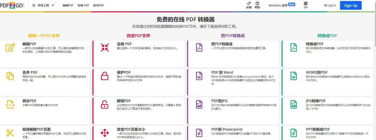
Task: Open 压缩 PDF in the top navigation
Action: (x=83, y=5)
